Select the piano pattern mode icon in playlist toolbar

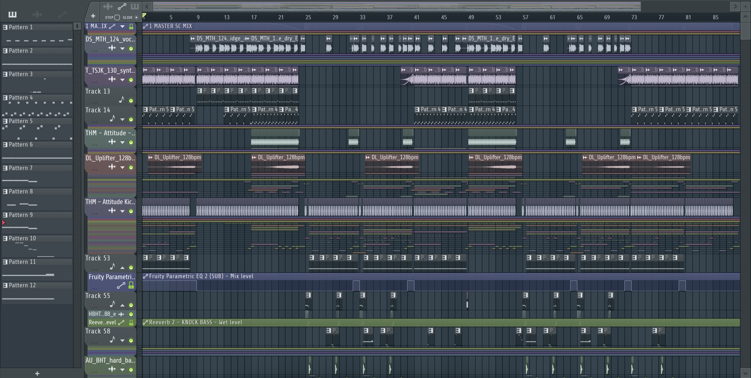pyautogui.click(x=135, y=7)
